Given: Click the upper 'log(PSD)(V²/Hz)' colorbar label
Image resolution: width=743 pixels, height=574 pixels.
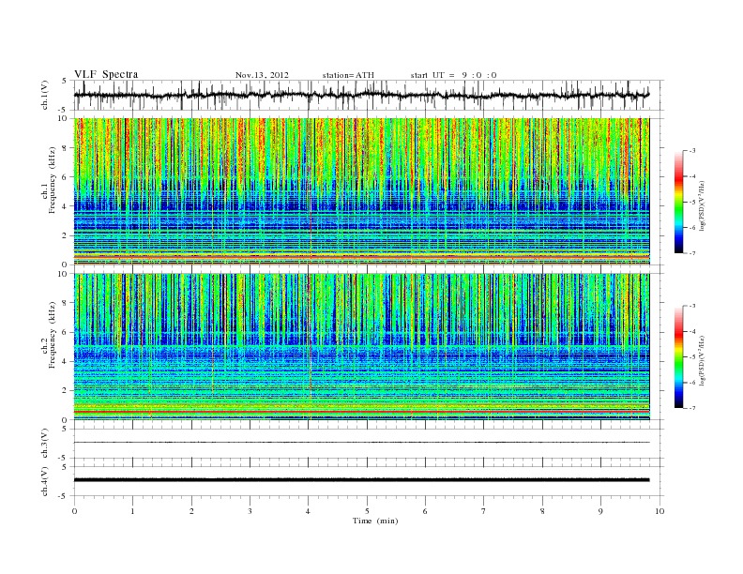Looking at the screenshot, I should 703,204.
